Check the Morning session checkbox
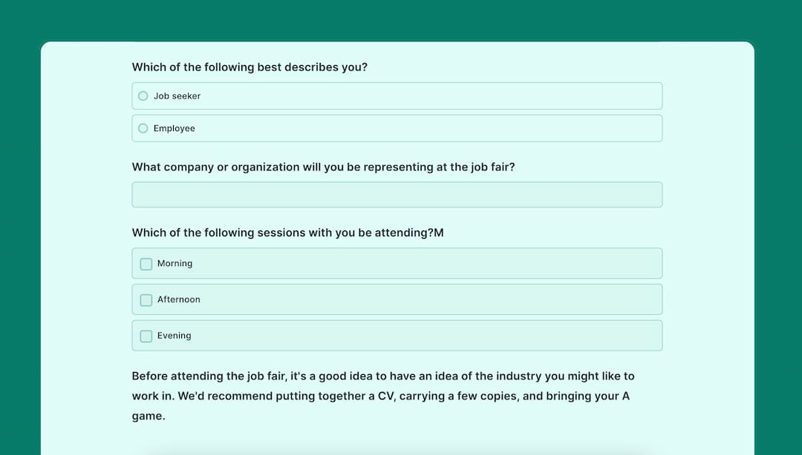802x455 pixels. coord(146,263)
